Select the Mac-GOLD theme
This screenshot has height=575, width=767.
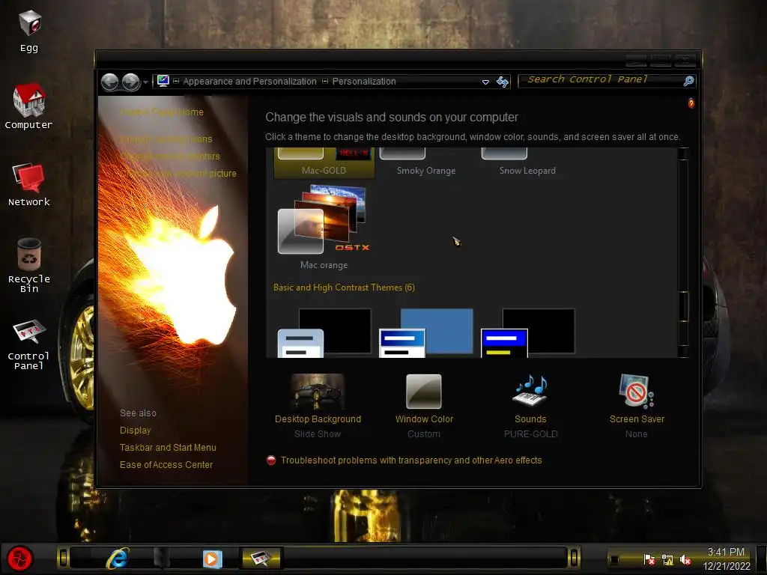324,162
